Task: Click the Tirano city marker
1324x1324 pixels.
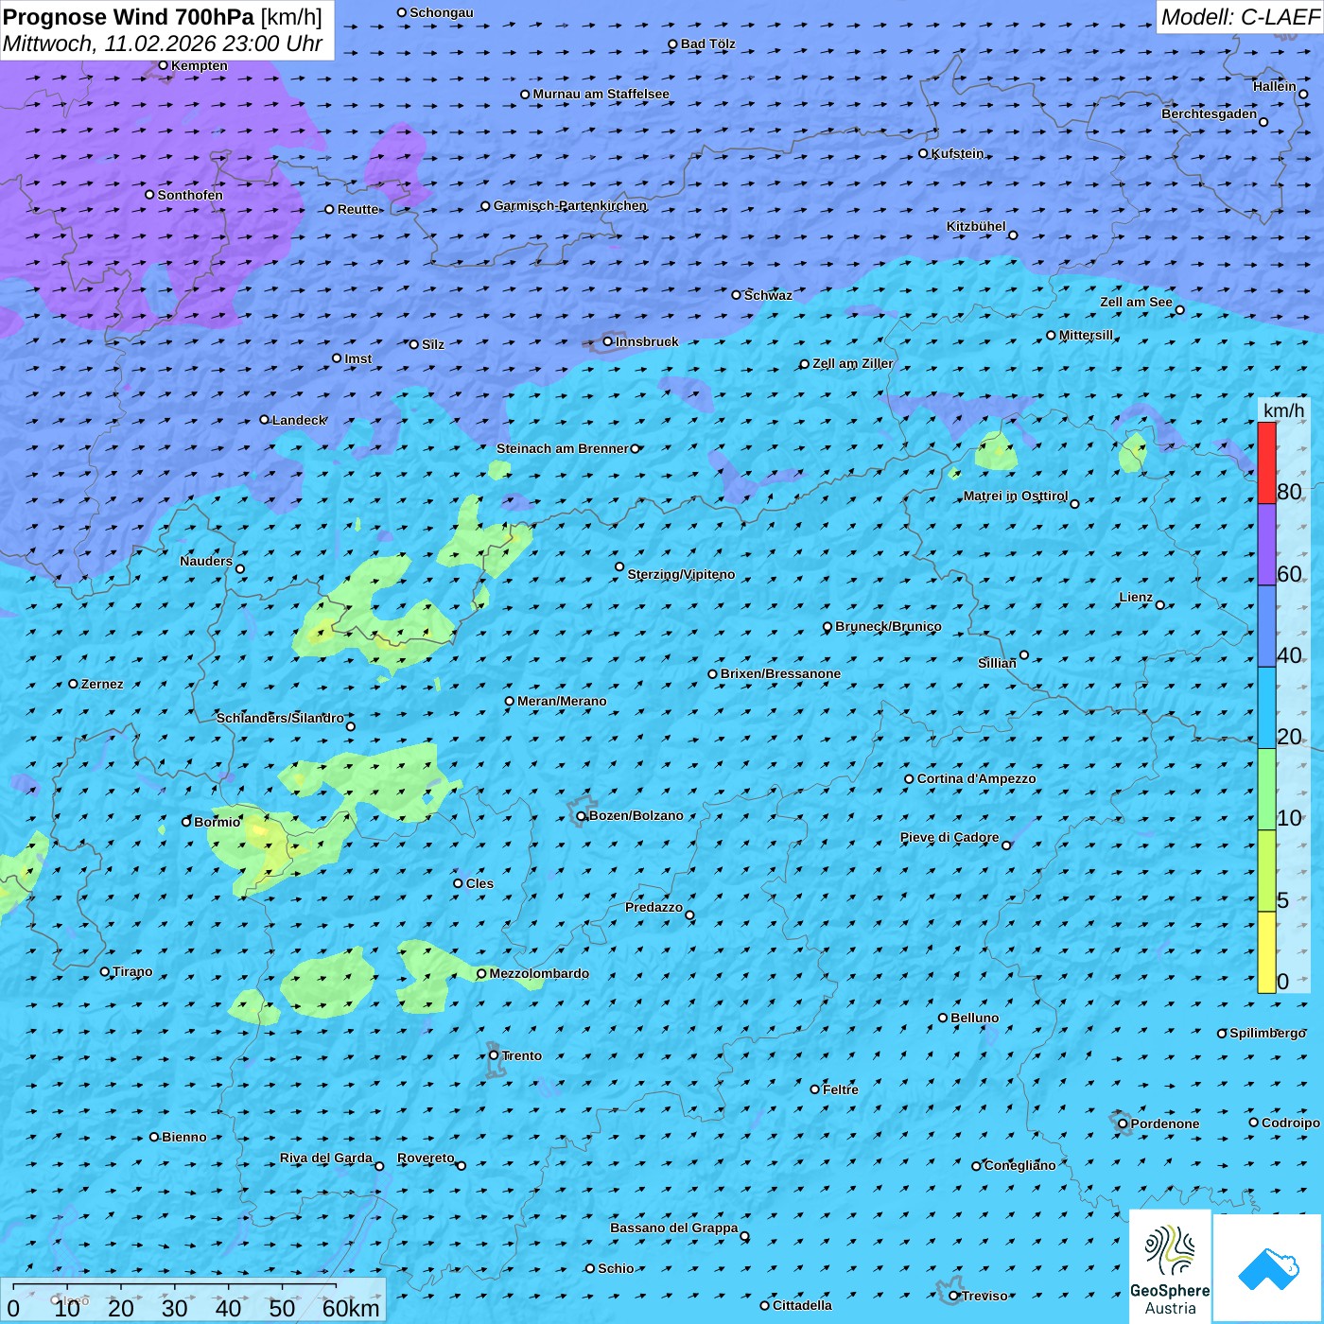Action: (105, 971)
